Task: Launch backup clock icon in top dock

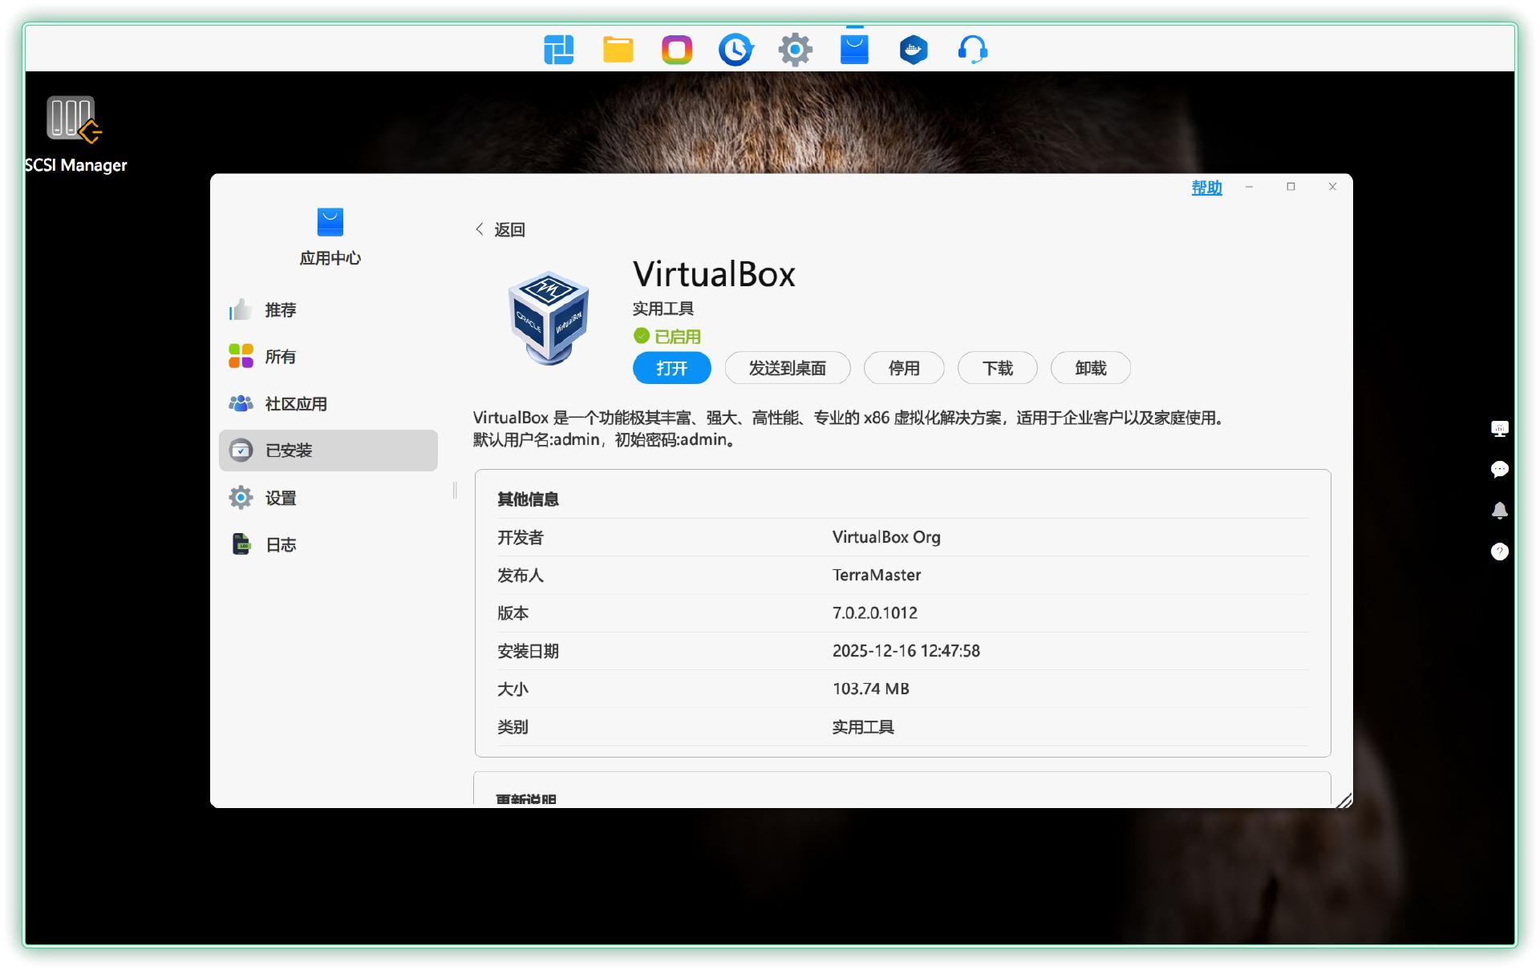Action: (736, 50)
